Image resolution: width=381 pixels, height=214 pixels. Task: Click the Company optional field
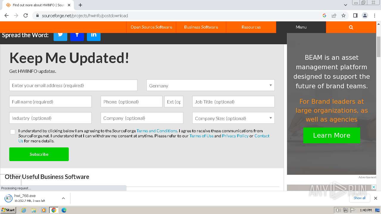click(x=142, y=118)
